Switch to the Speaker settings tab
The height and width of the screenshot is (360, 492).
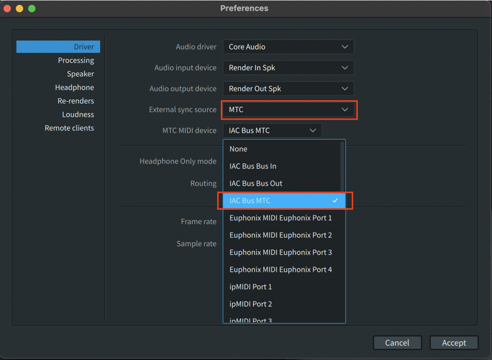(x=80, y=74)
